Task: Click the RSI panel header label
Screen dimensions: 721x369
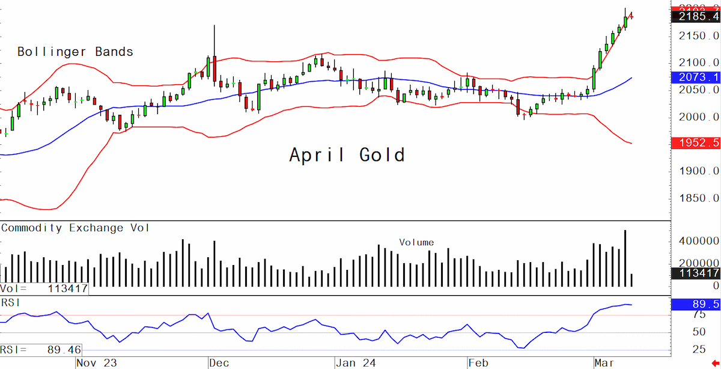Action: [11, 301]
